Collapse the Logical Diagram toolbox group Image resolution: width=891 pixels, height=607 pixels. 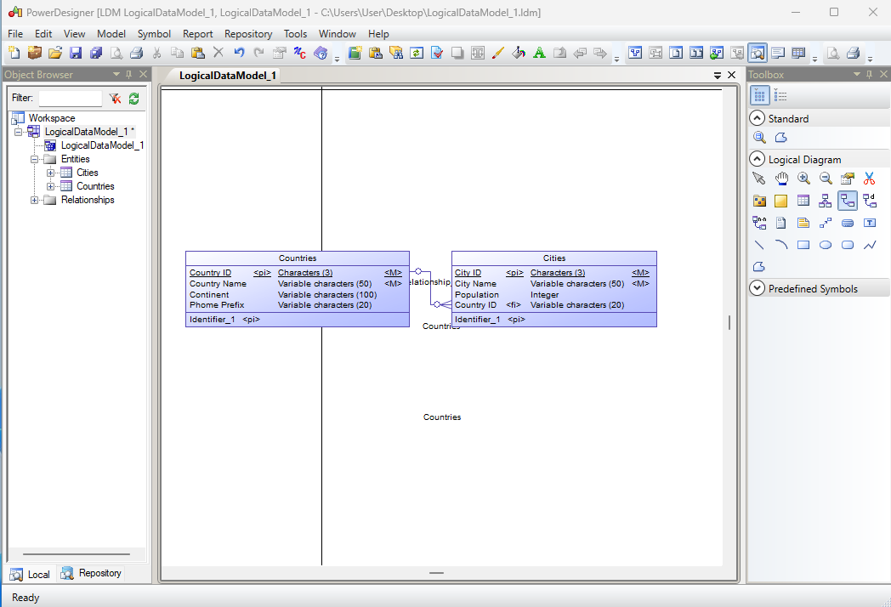(x=757, y=159)
